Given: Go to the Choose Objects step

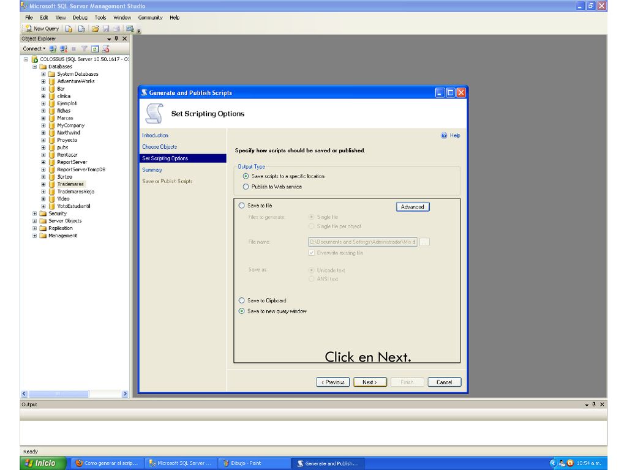Looking at the screenshot, I should 160,147.
